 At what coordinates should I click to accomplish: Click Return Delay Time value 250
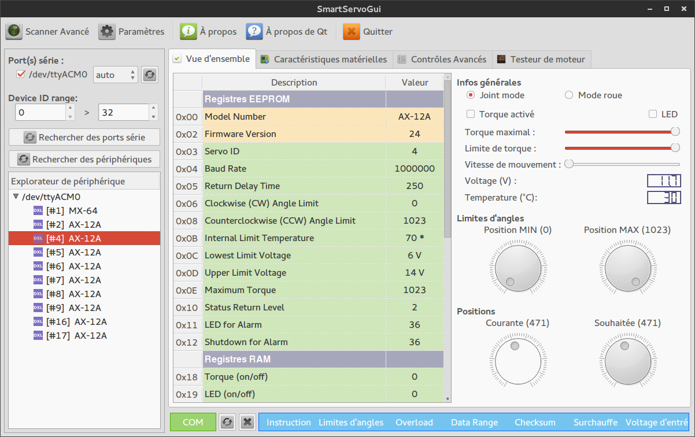coord(415,186)
